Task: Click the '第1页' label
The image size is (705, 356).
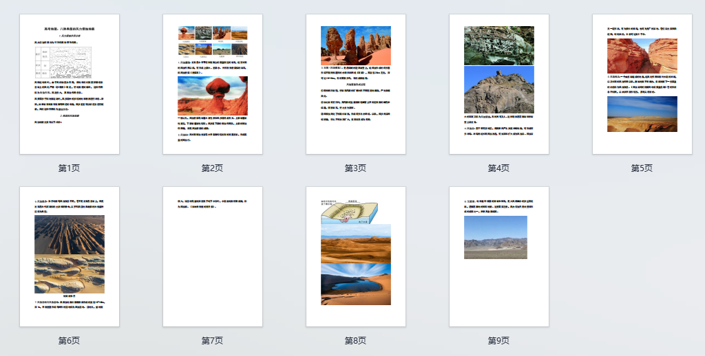Action: point(69,168)
